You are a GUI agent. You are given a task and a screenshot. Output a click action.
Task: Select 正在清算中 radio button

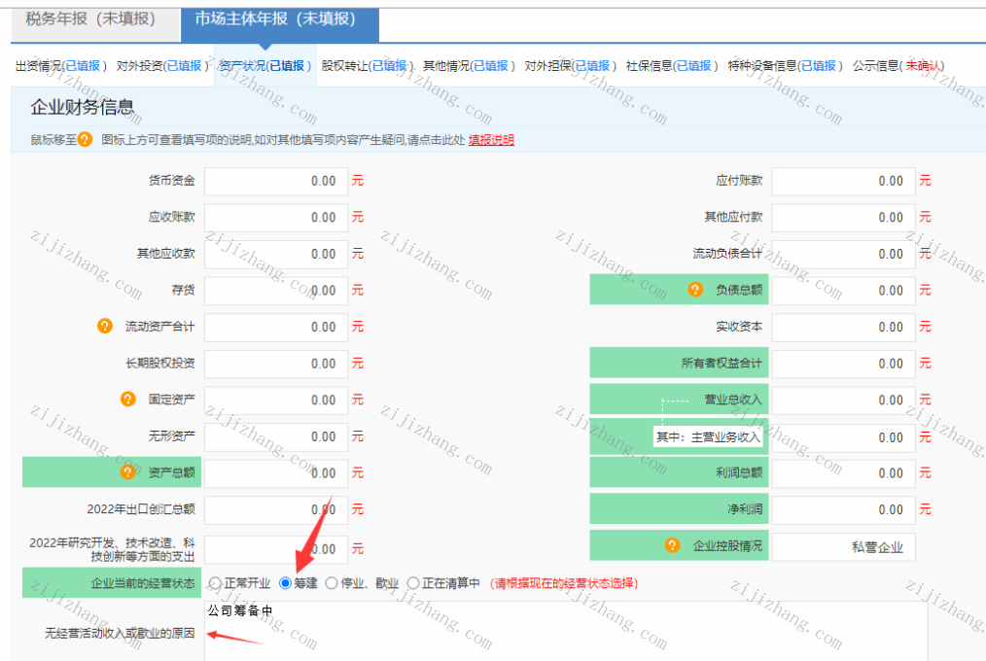click(413, 583)
